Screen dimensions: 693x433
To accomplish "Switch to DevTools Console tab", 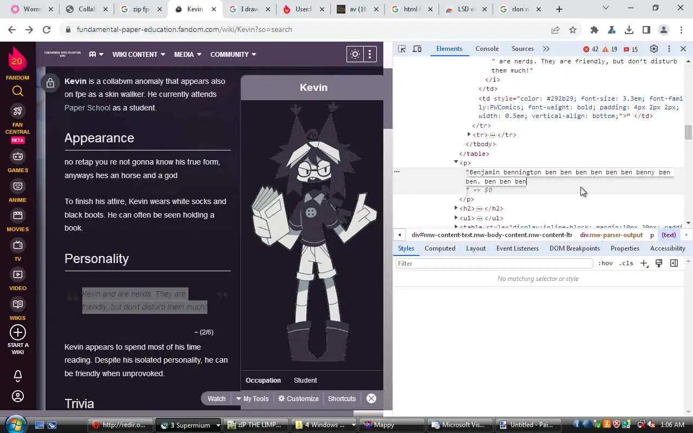I will coord(487,49).
